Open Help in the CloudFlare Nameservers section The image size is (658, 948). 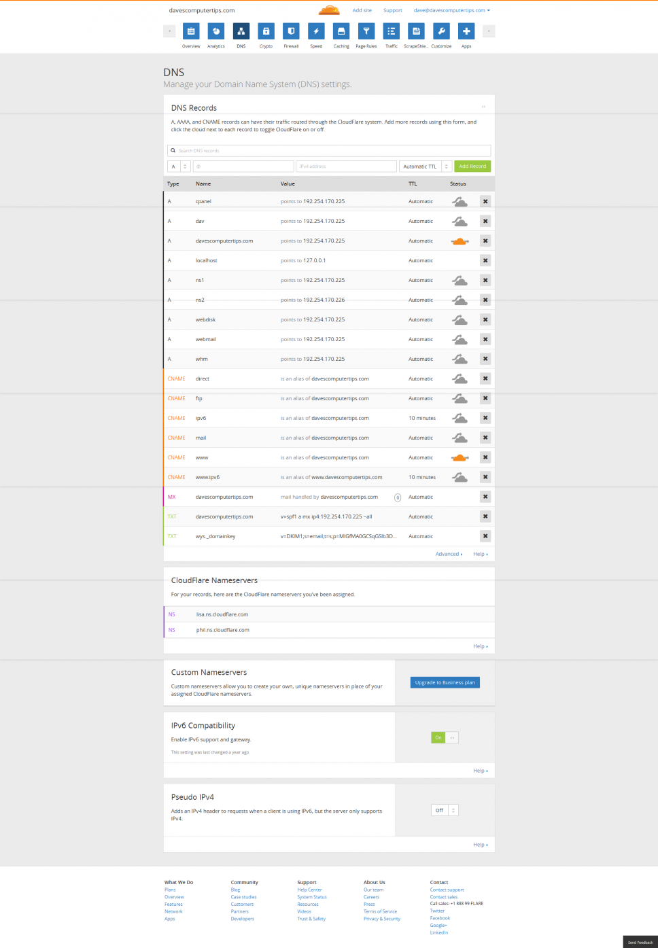pos(481,646)
